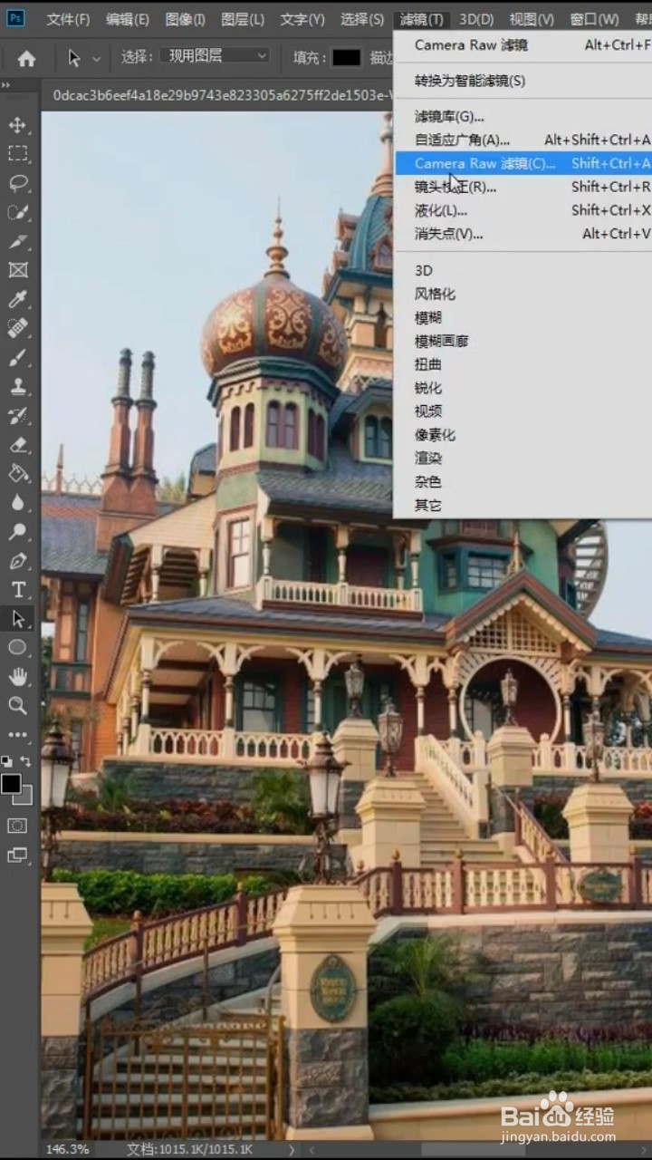Open the 窗口(W) menu
The width and height of the screenshot is (652, 1160).
[x=594, y=19]
